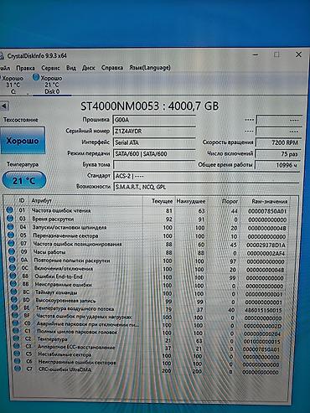This screenshot has height=413, width=310.
Task: Click the Интерфейс field Serial ATA
Action: point(154,142)
